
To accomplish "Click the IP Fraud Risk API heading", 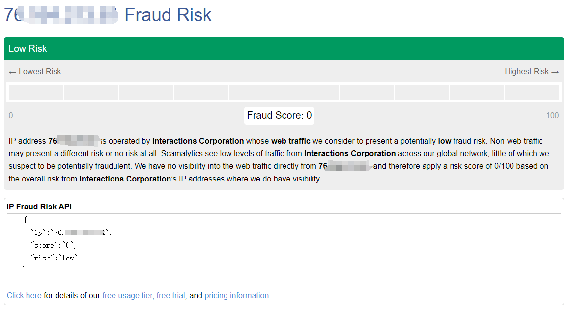I will pos(39,207).
